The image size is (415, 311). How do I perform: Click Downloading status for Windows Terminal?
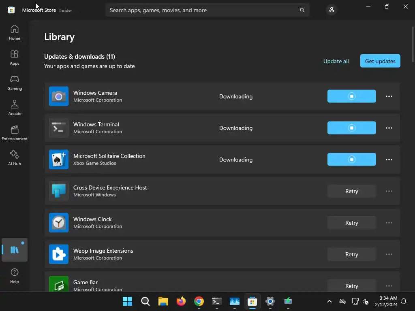236,128
